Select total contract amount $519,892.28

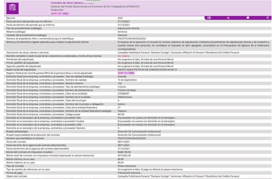124,155
